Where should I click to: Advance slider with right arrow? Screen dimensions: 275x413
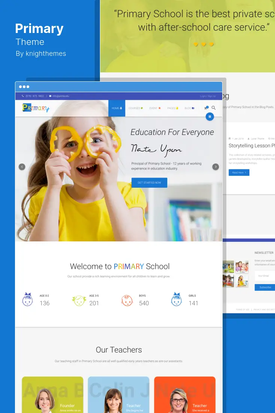[216, 167]
